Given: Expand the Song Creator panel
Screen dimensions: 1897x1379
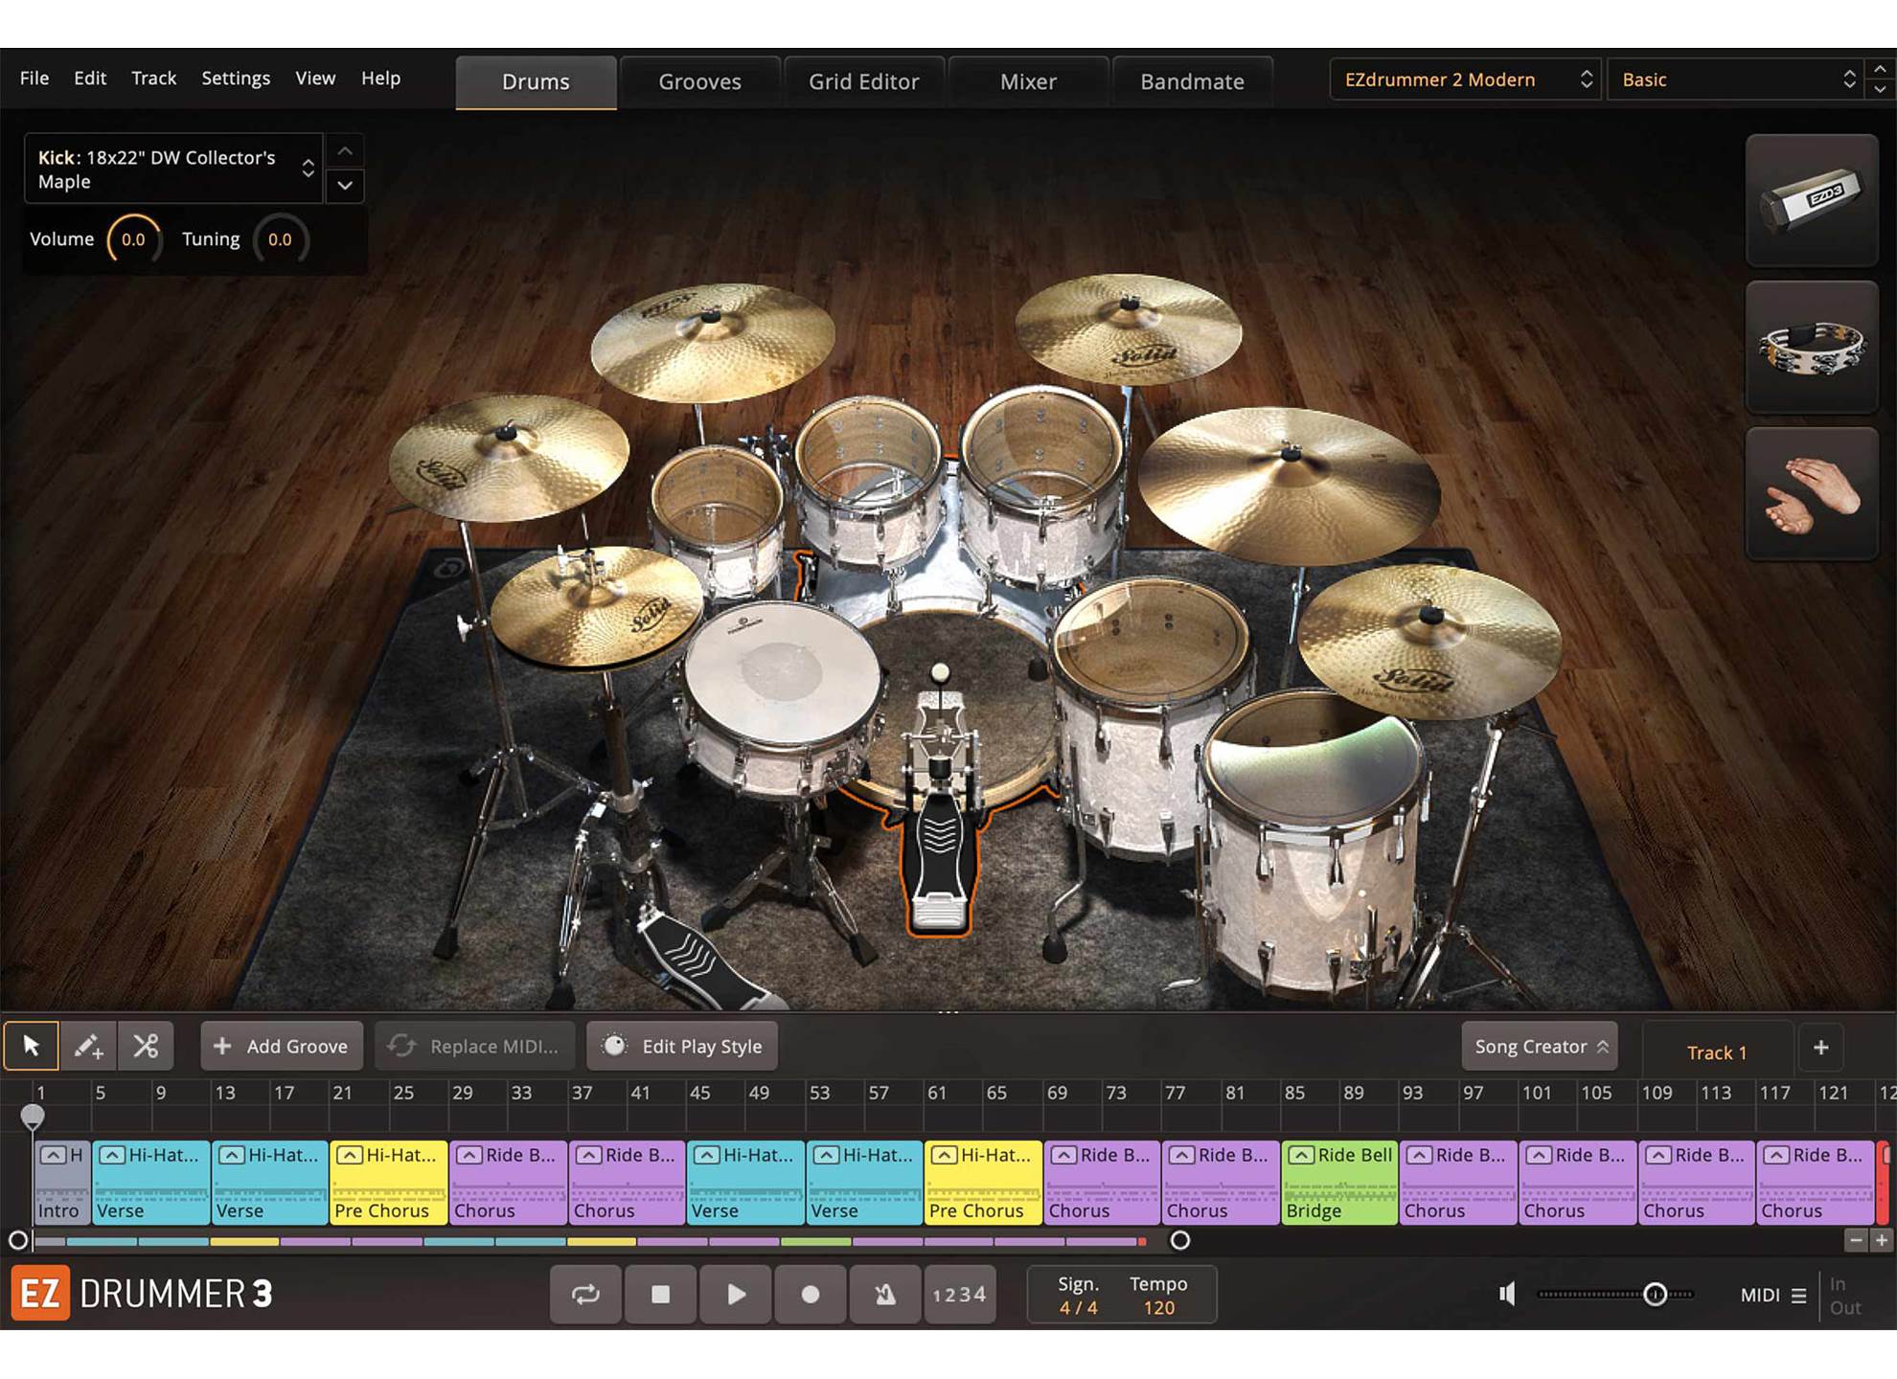Looking at the screenshot, I should 1539,1047.
